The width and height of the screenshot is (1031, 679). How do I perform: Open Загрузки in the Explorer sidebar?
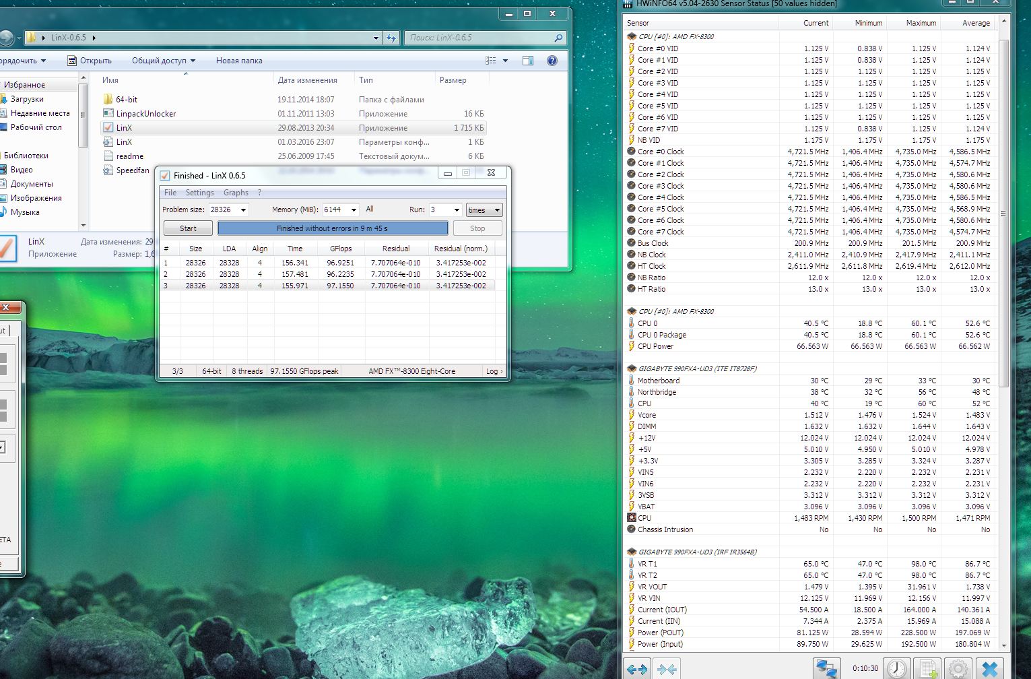tap(27, 99)
